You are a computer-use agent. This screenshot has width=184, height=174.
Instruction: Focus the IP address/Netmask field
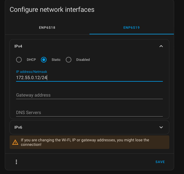pos(89,77)
